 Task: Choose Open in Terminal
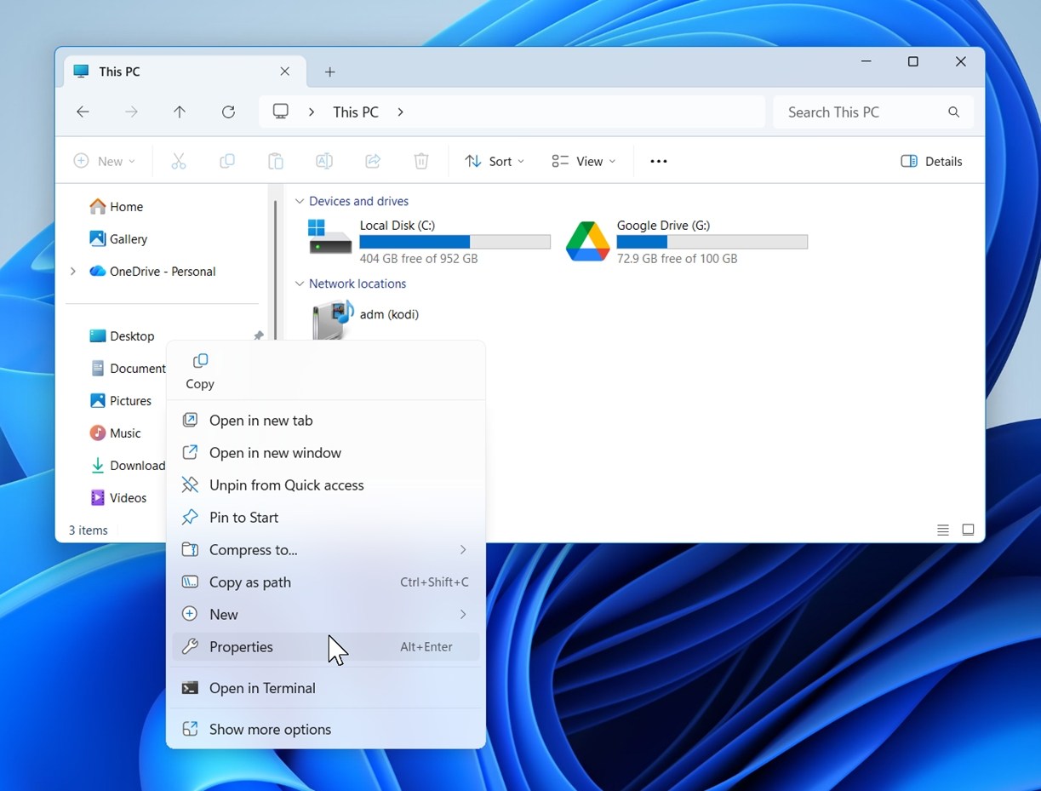tap(326, 688)
